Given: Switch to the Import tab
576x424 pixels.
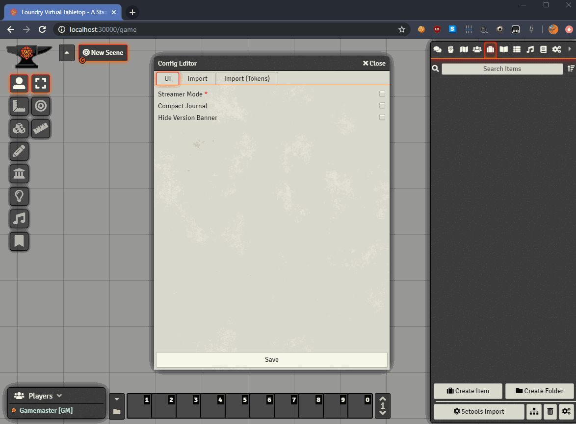Looking at the screenshot, I should [197, 78].
